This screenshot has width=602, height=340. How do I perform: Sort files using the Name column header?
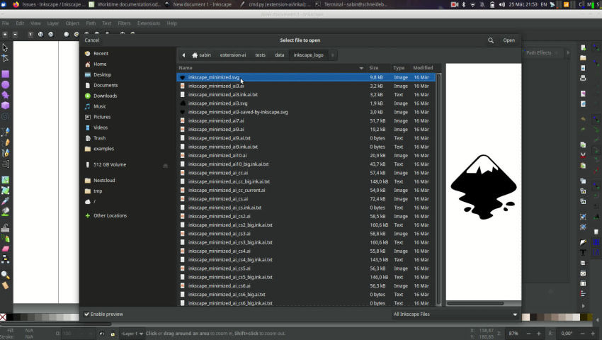(269, 68)
